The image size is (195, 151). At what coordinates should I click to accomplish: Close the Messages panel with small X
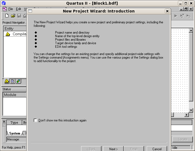[4, 122]
